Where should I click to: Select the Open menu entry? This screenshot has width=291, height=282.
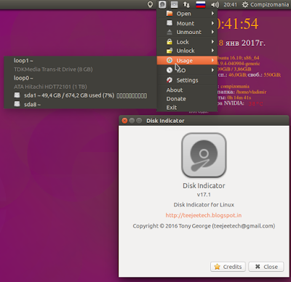[187, 14]
